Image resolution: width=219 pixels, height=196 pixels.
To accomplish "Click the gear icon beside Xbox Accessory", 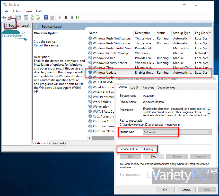I will [90, 116].
